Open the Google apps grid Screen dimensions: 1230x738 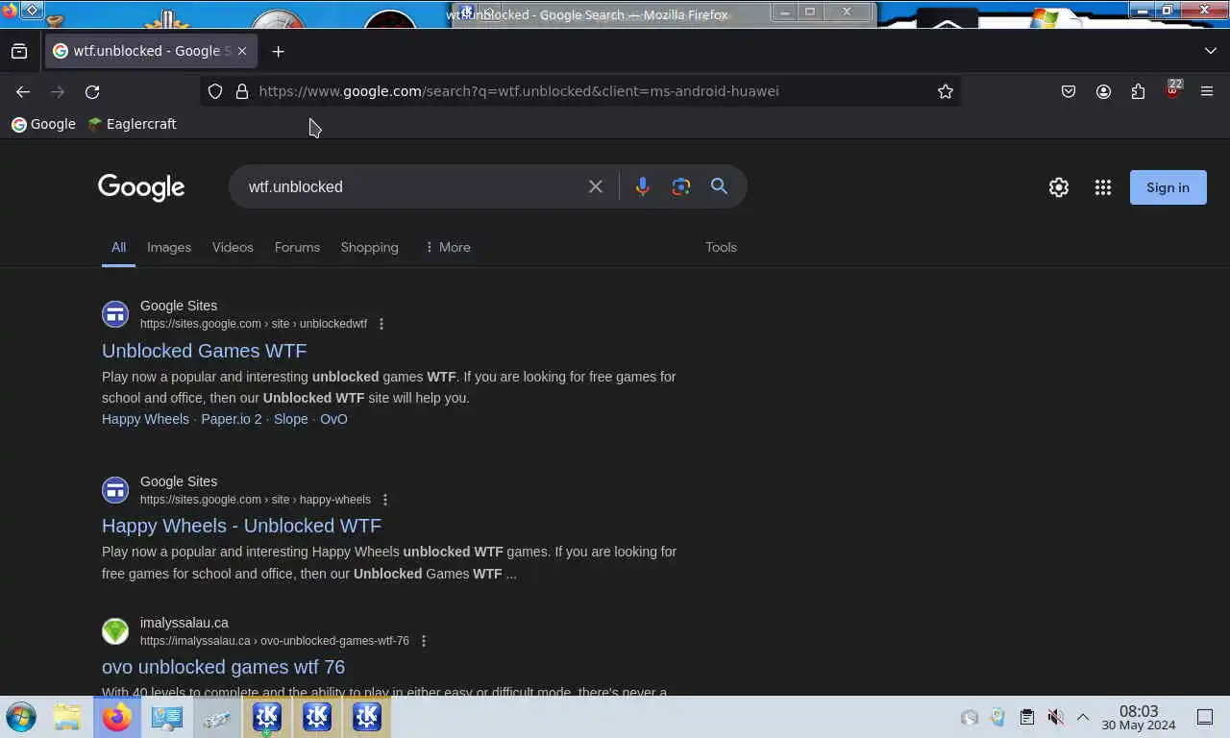pos(1103,187)
